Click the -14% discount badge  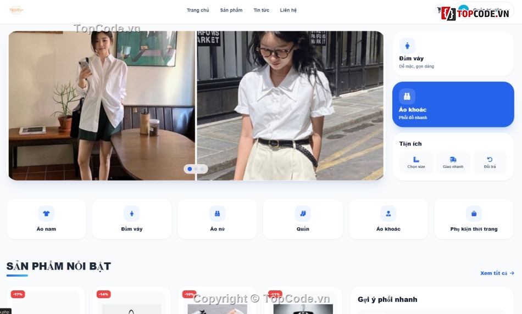coord(103,294)
